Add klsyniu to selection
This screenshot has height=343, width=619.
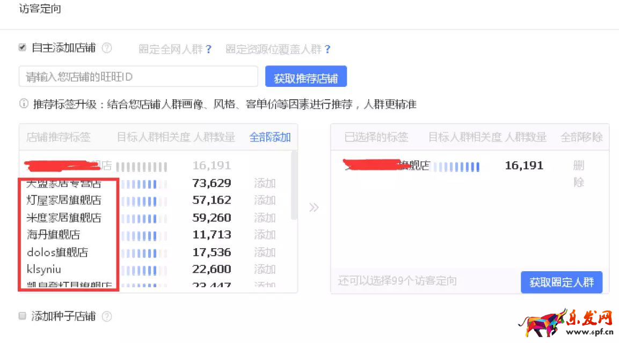tap(265, 269)
